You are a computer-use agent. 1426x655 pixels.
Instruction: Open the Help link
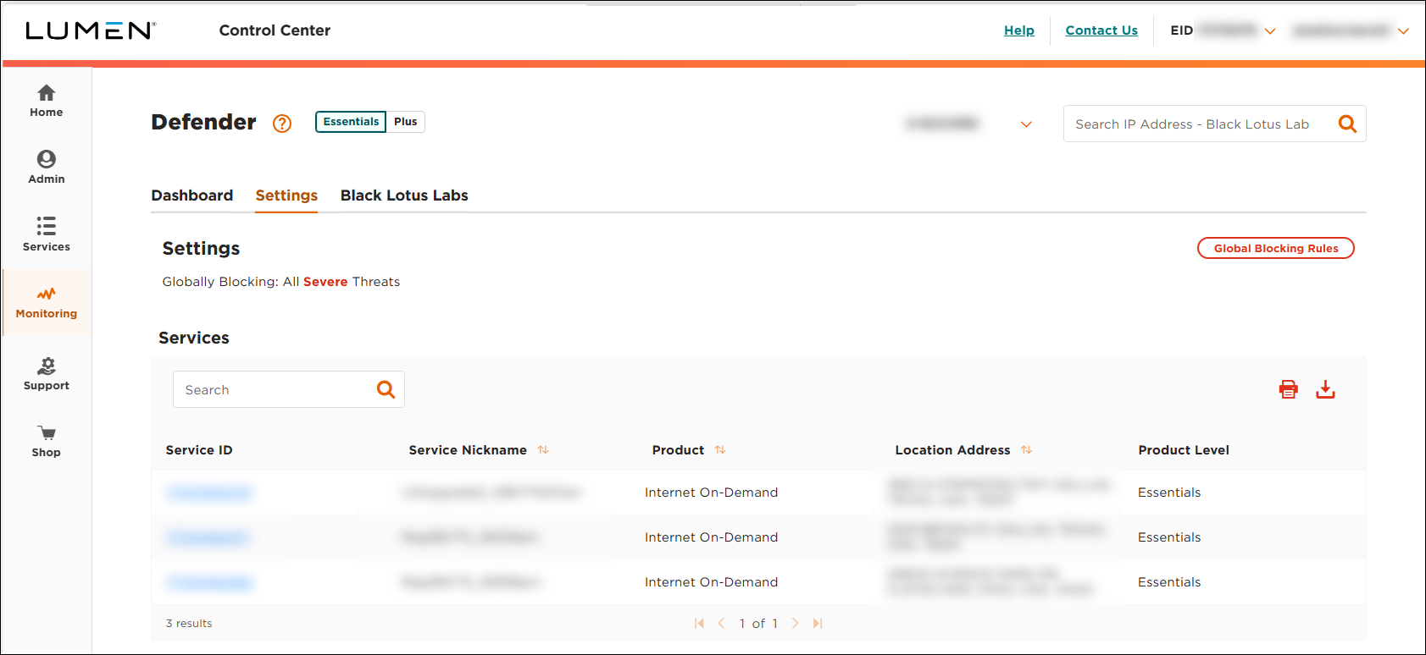point(1019,30)
